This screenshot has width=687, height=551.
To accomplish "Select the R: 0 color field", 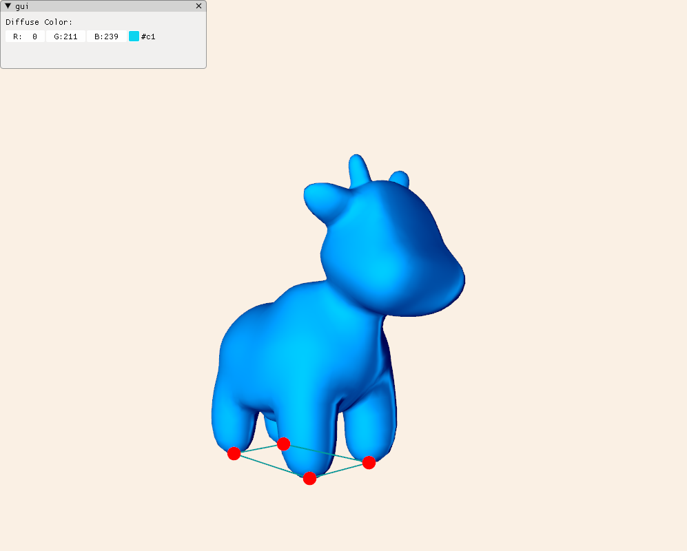I will (x=25, y=37).
